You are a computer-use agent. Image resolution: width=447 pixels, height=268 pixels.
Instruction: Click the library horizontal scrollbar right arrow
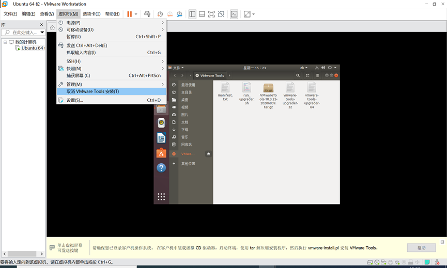point(42,254)
